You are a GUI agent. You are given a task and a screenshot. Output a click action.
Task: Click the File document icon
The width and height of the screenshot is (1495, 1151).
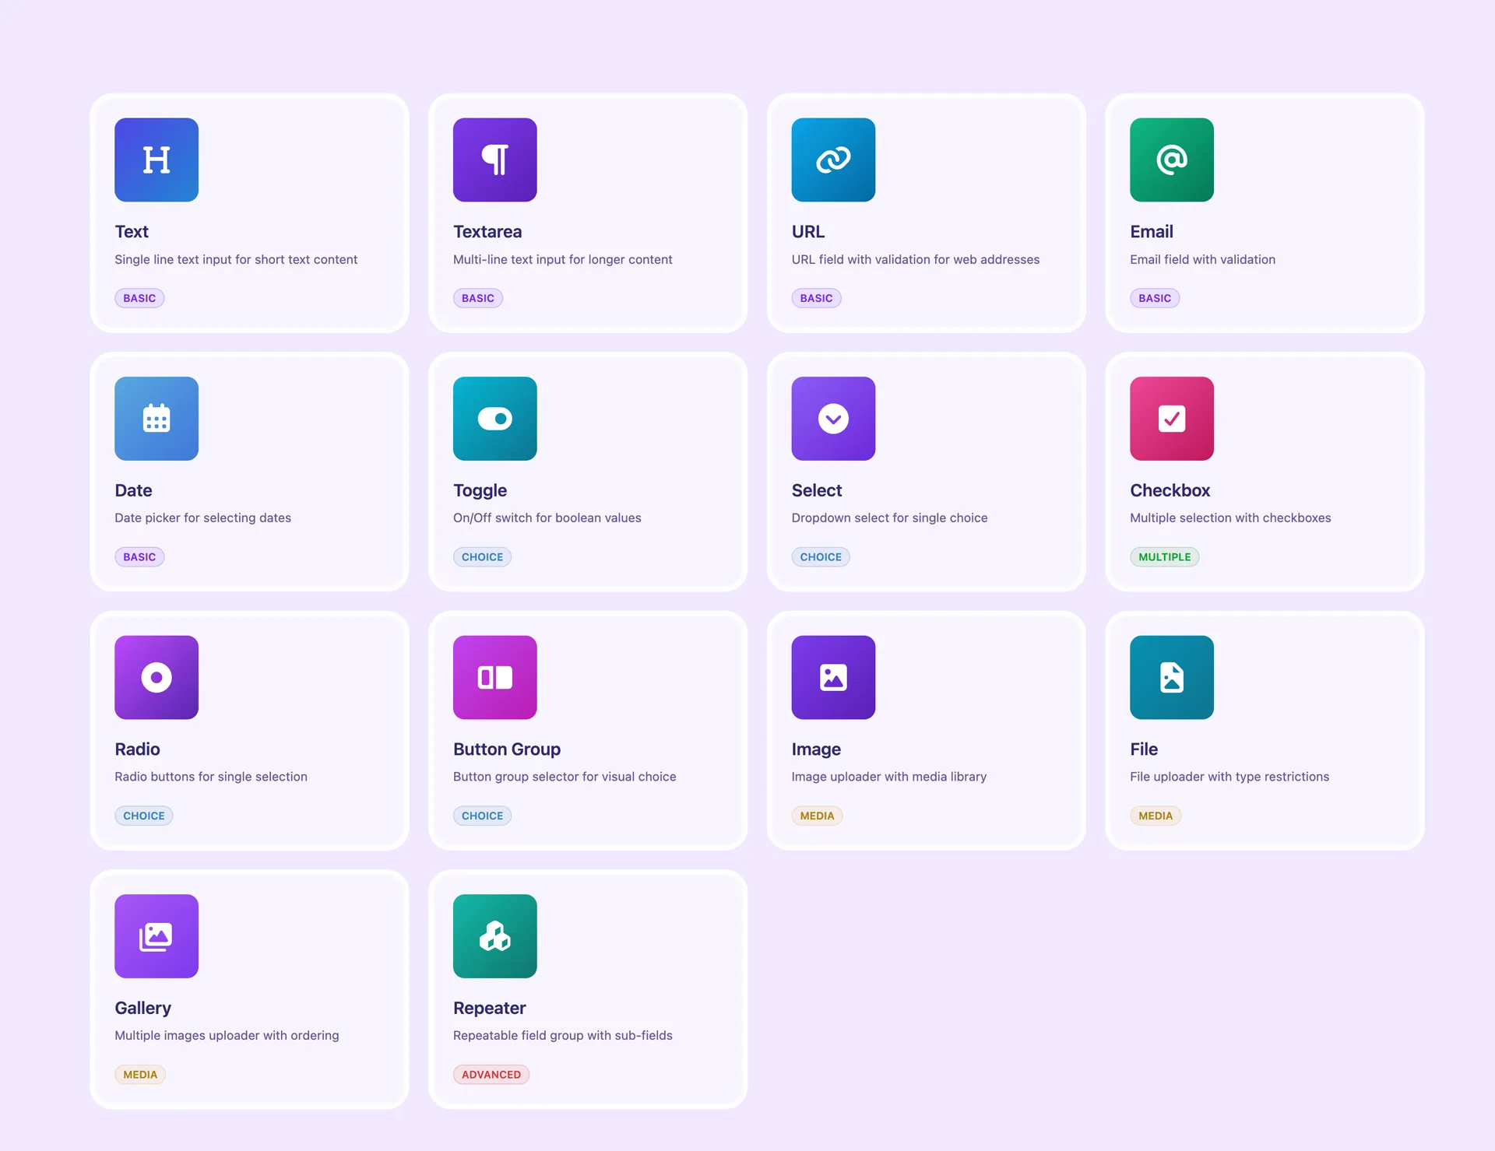[x=1171, y=677]
